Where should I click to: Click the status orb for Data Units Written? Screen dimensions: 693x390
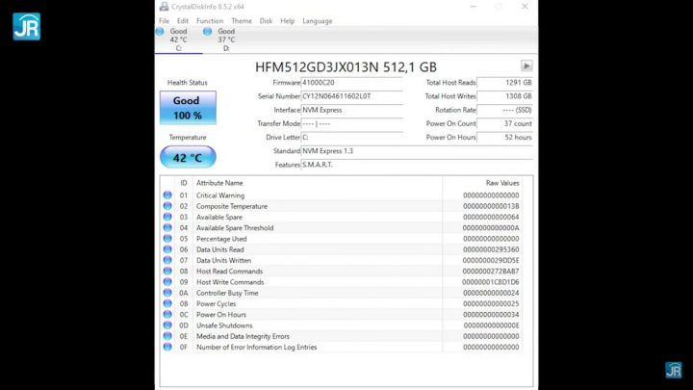[x=167, y=260]
